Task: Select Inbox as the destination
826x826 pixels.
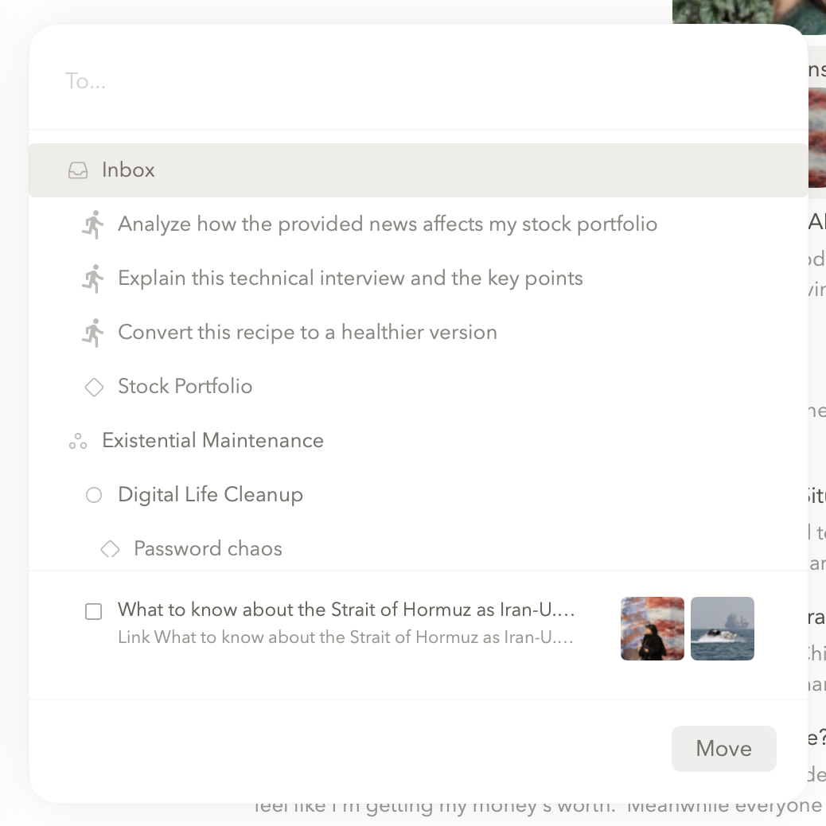Action: click(128, 170)
